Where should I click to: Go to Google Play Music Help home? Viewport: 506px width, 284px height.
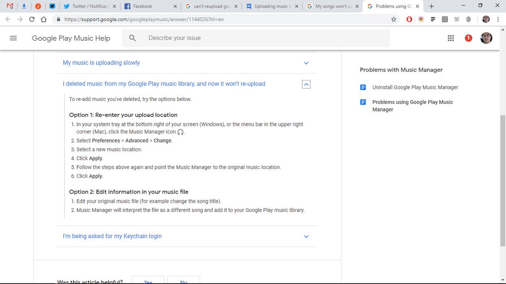[x=71, y=38]
